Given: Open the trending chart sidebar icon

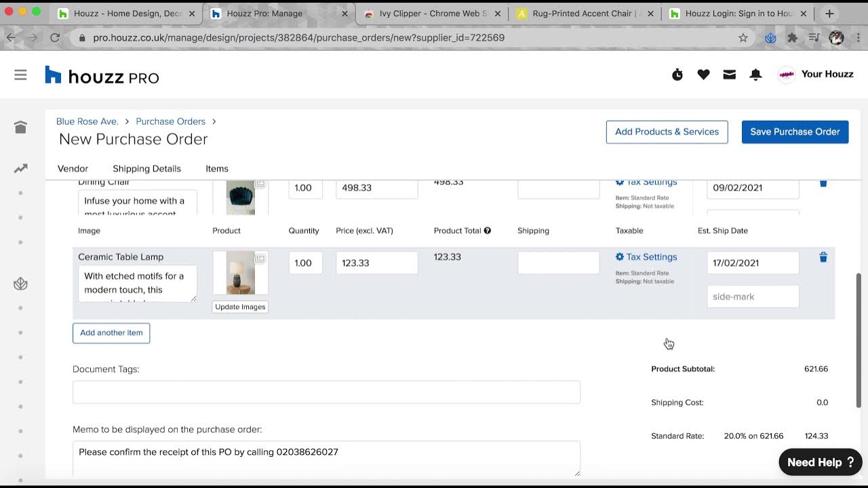Looking at the screenshot, I should (20, 169).
